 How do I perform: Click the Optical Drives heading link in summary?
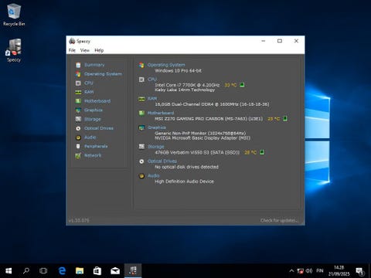click(162, 161)
